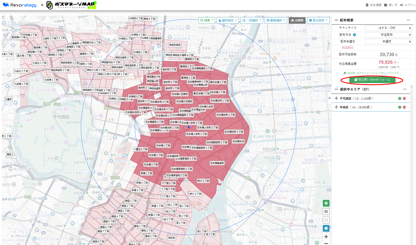Click the map image capture icon

pyautogui.click(x=326, y=212)
